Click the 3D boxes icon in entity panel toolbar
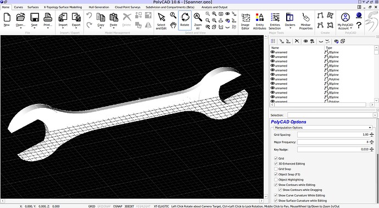Viewport: 379px width, 208px height. click(343, 41)
